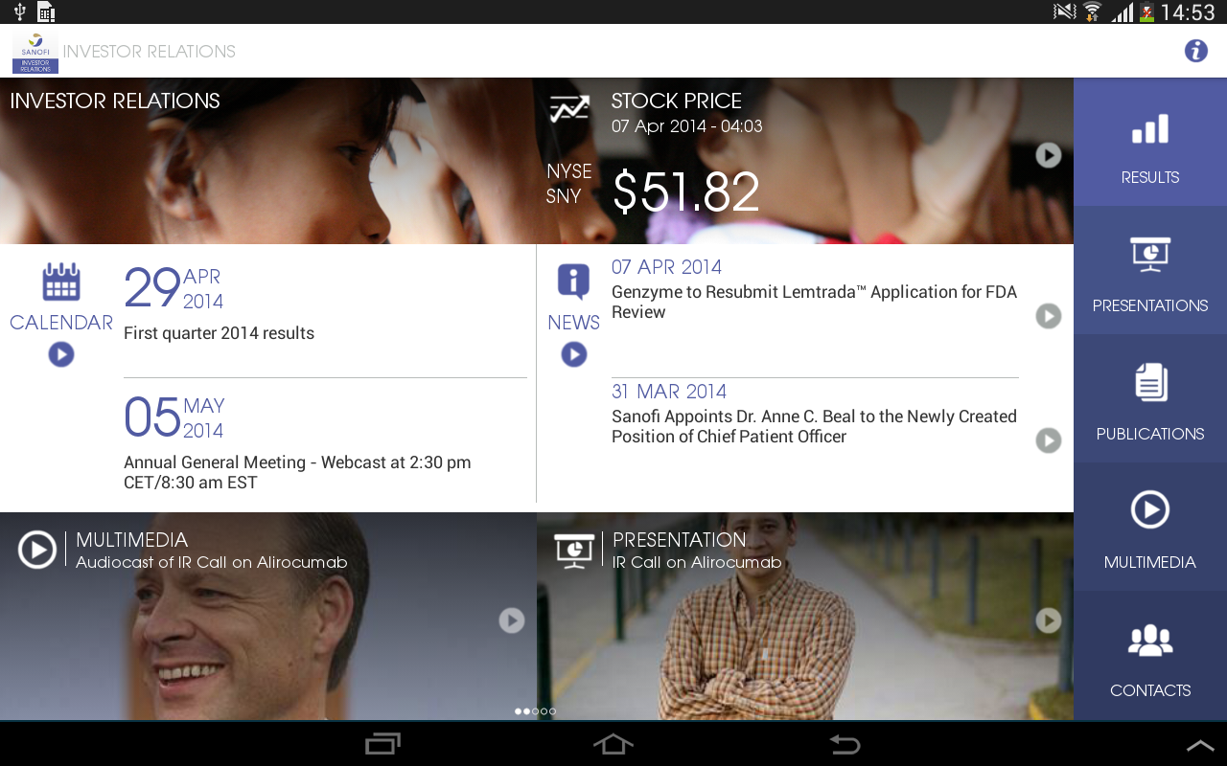Open First quarter 2014 results event
Screen dimensions: 1227x766
tap(219, 333)
